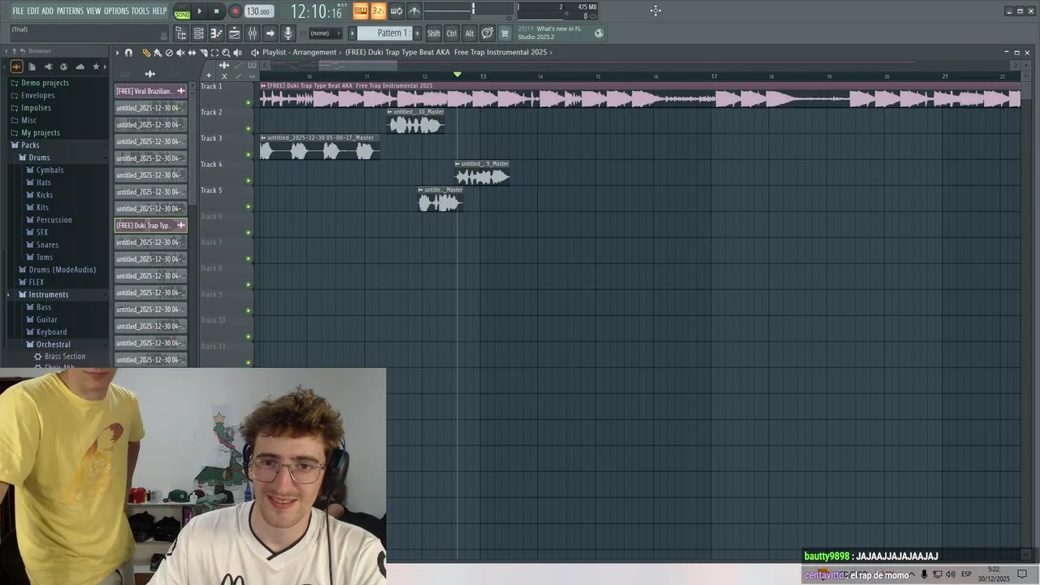
Task: Open the browser web globe tab
Action: click(63, 67)
